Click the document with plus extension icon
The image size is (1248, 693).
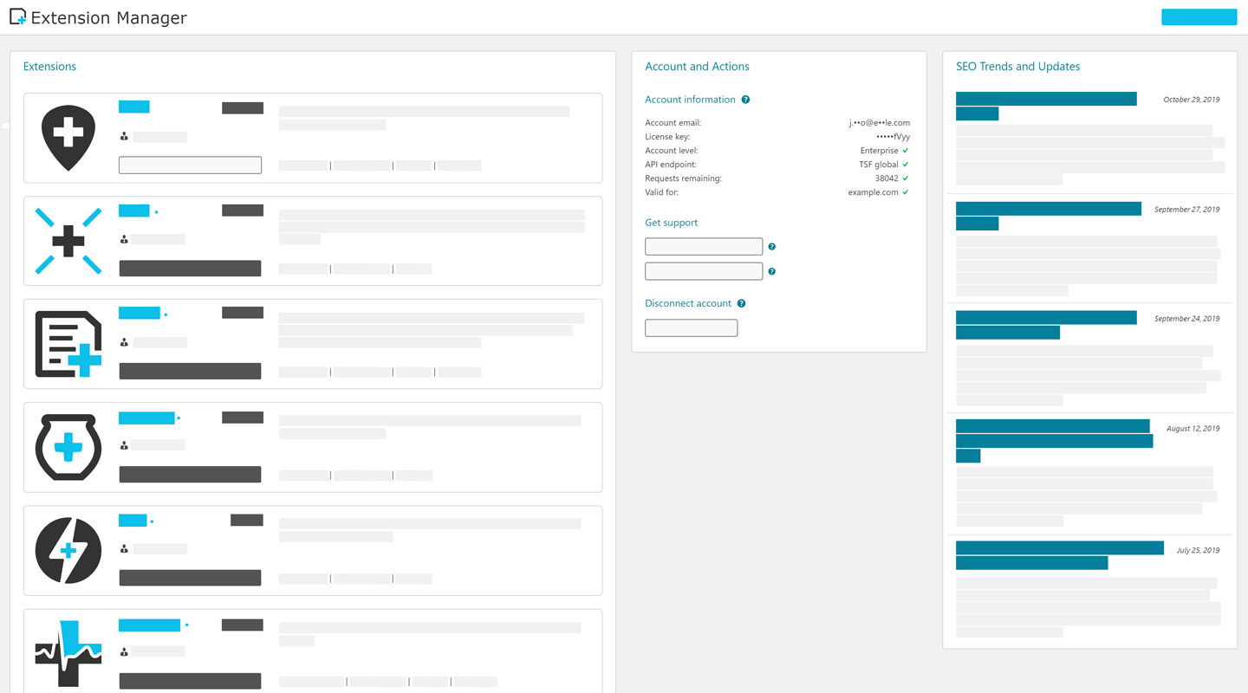tap(68, 344)
